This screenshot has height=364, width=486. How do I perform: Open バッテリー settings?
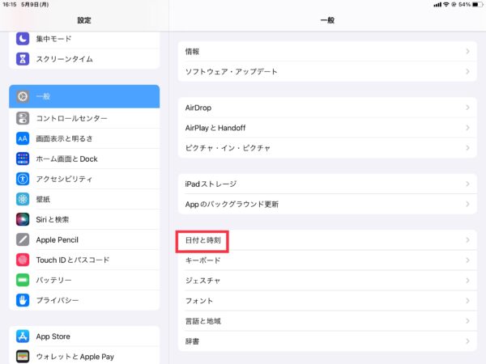(x=84, y=280)
